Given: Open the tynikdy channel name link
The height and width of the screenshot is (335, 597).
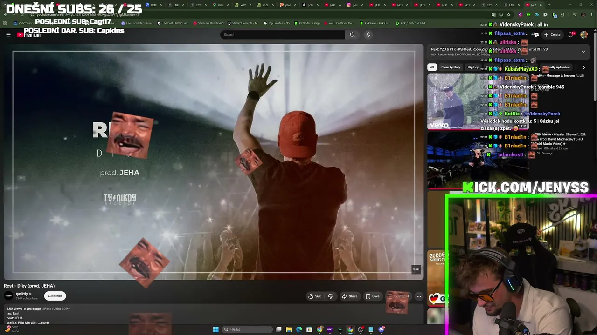Looking at the screenshot, I should pos(21,294).
